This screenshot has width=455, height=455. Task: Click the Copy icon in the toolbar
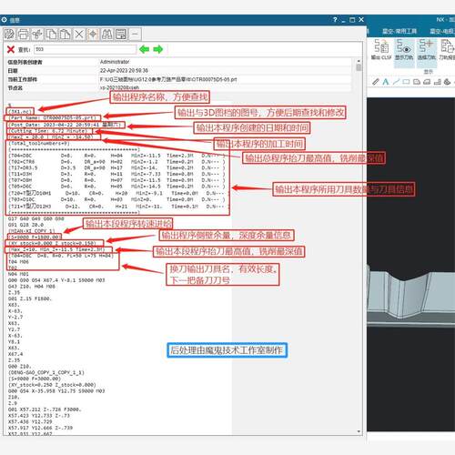click(x=51, y=34)
